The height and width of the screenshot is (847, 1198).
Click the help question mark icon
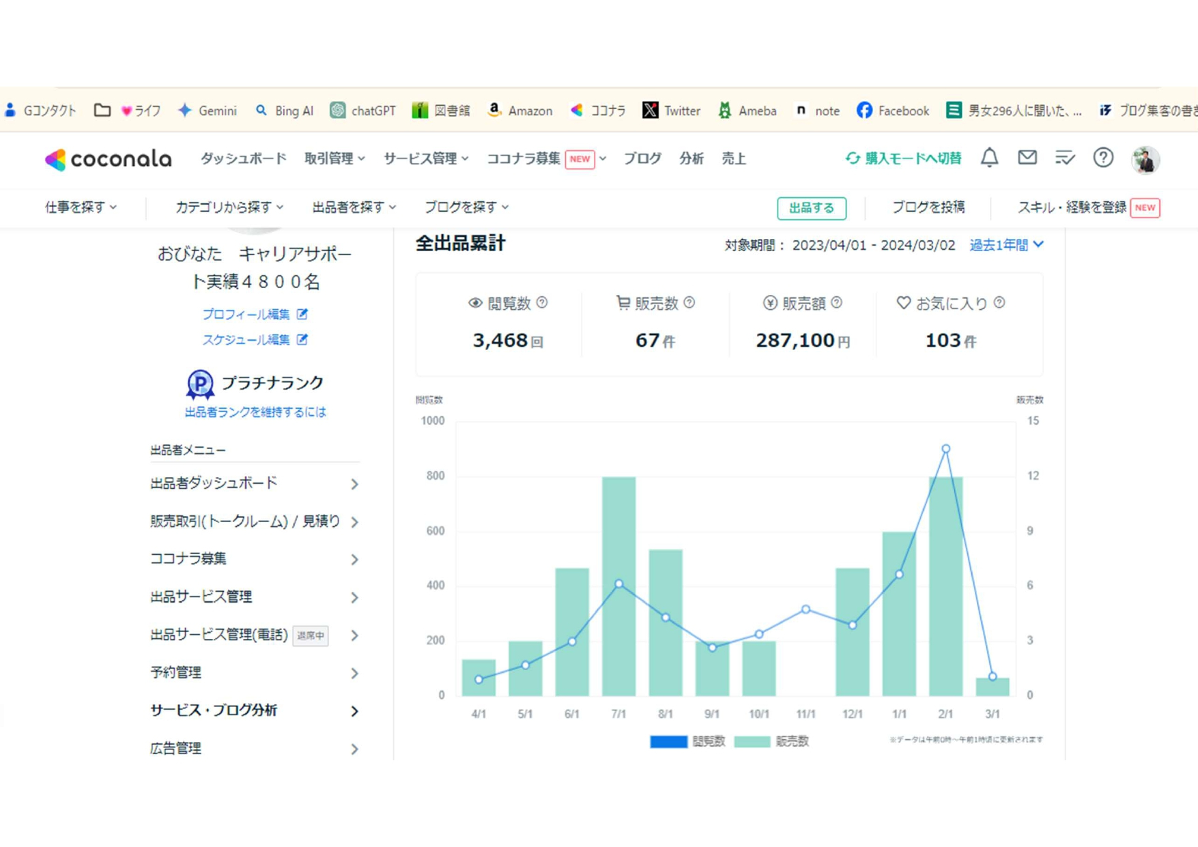(1102, 158)
